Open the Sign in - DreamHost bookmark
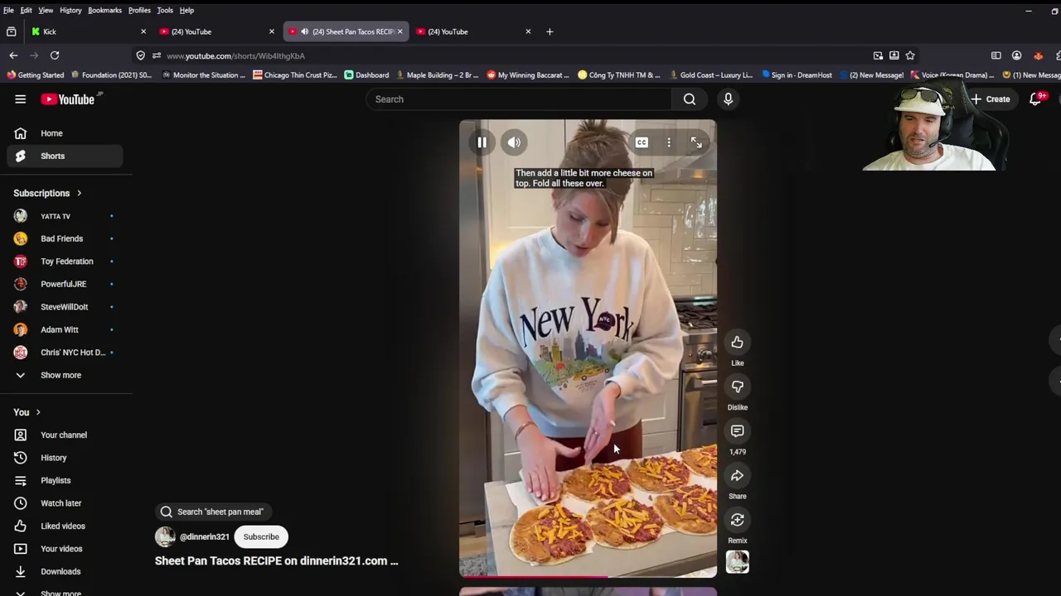The image size is (1061, 596). click(x=796, y=74)
